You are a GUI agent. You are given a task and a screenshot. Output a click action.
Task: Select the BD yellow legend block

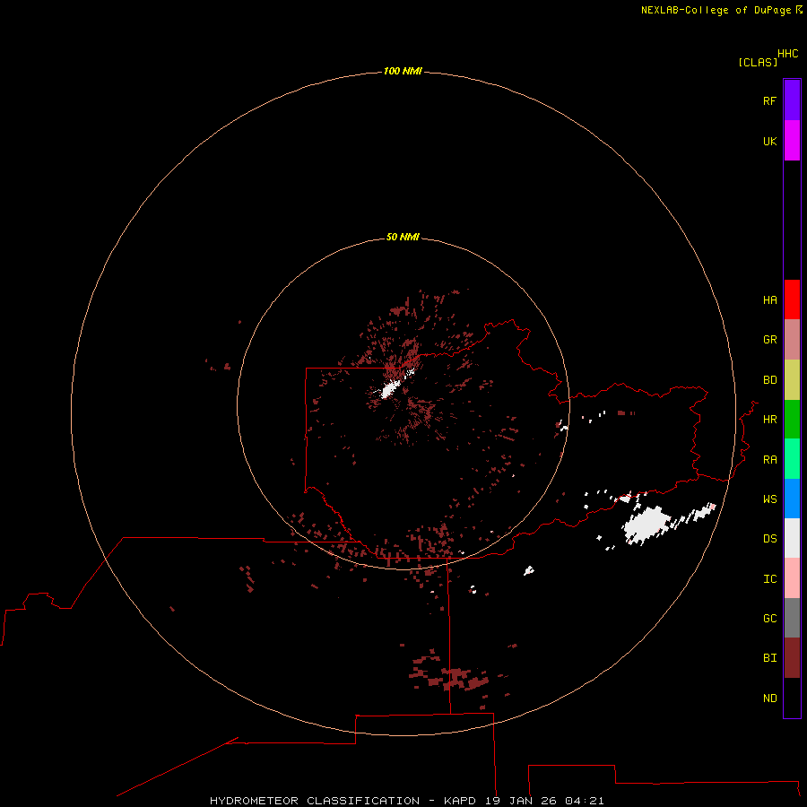pyautogui.click(x=792, y=379)
